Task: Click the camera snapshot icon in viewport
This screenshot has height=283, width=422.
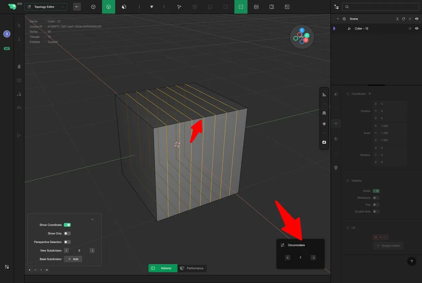Action: coord(324,142)
